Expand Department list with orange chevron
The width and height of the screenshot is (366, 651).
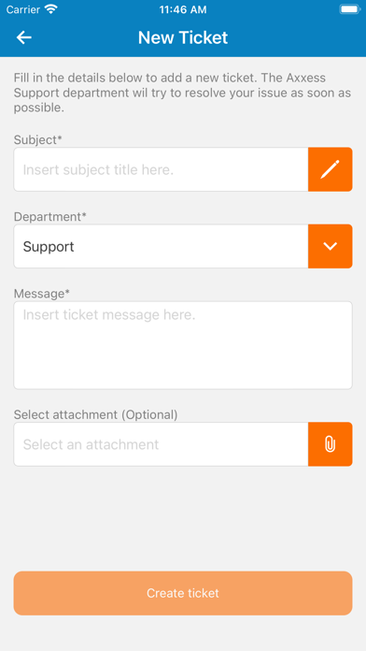click(x=330, y=246)
